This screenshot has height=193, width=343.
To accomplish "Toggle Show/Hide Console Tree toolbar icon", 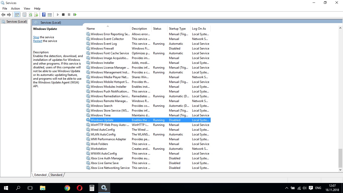I will [17, 15].
